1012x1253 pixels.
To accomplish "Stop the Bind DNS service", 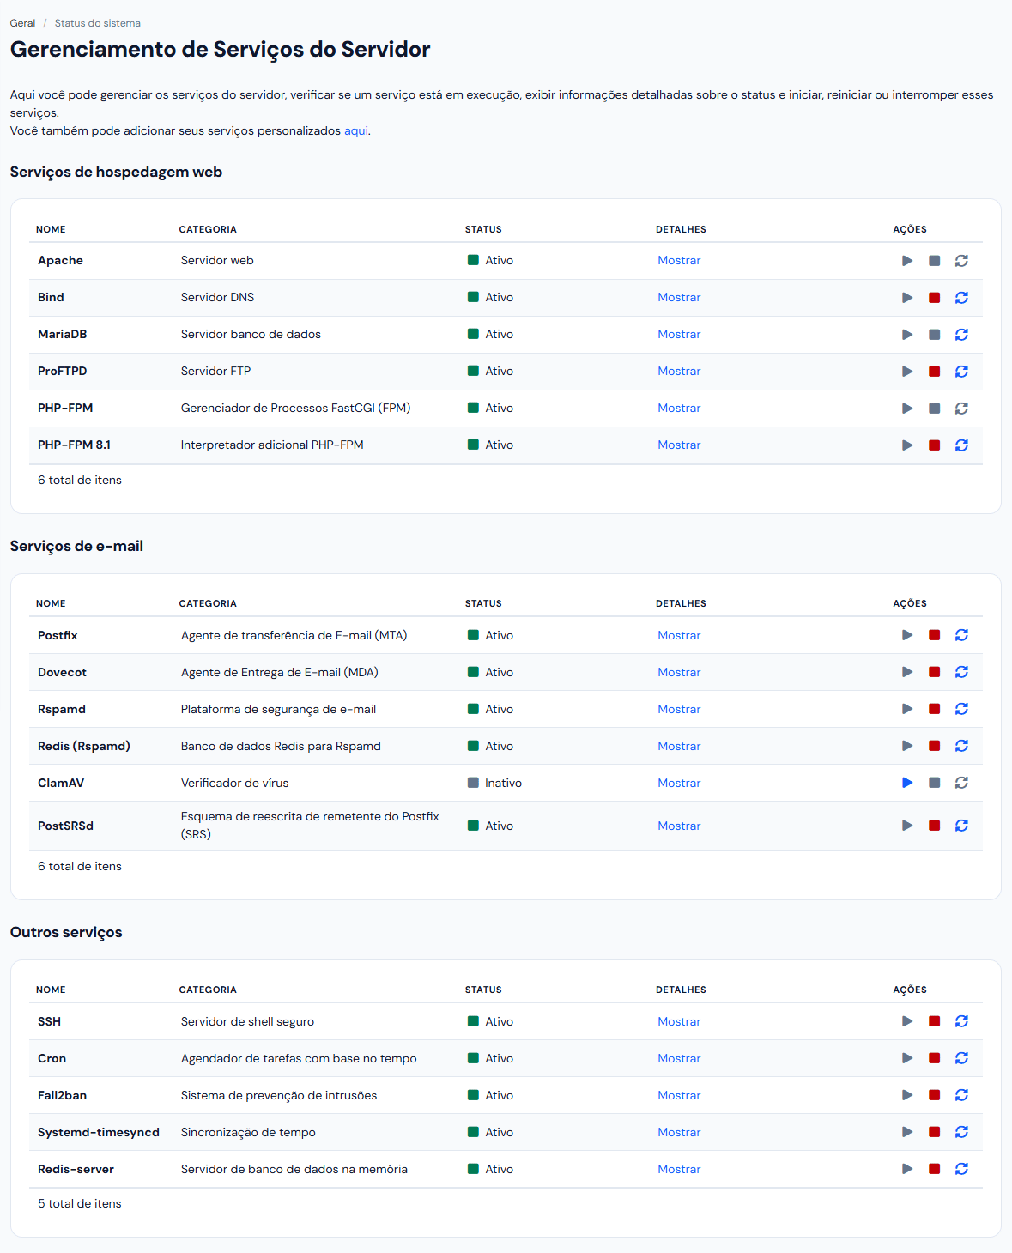I will pos(935,298).
